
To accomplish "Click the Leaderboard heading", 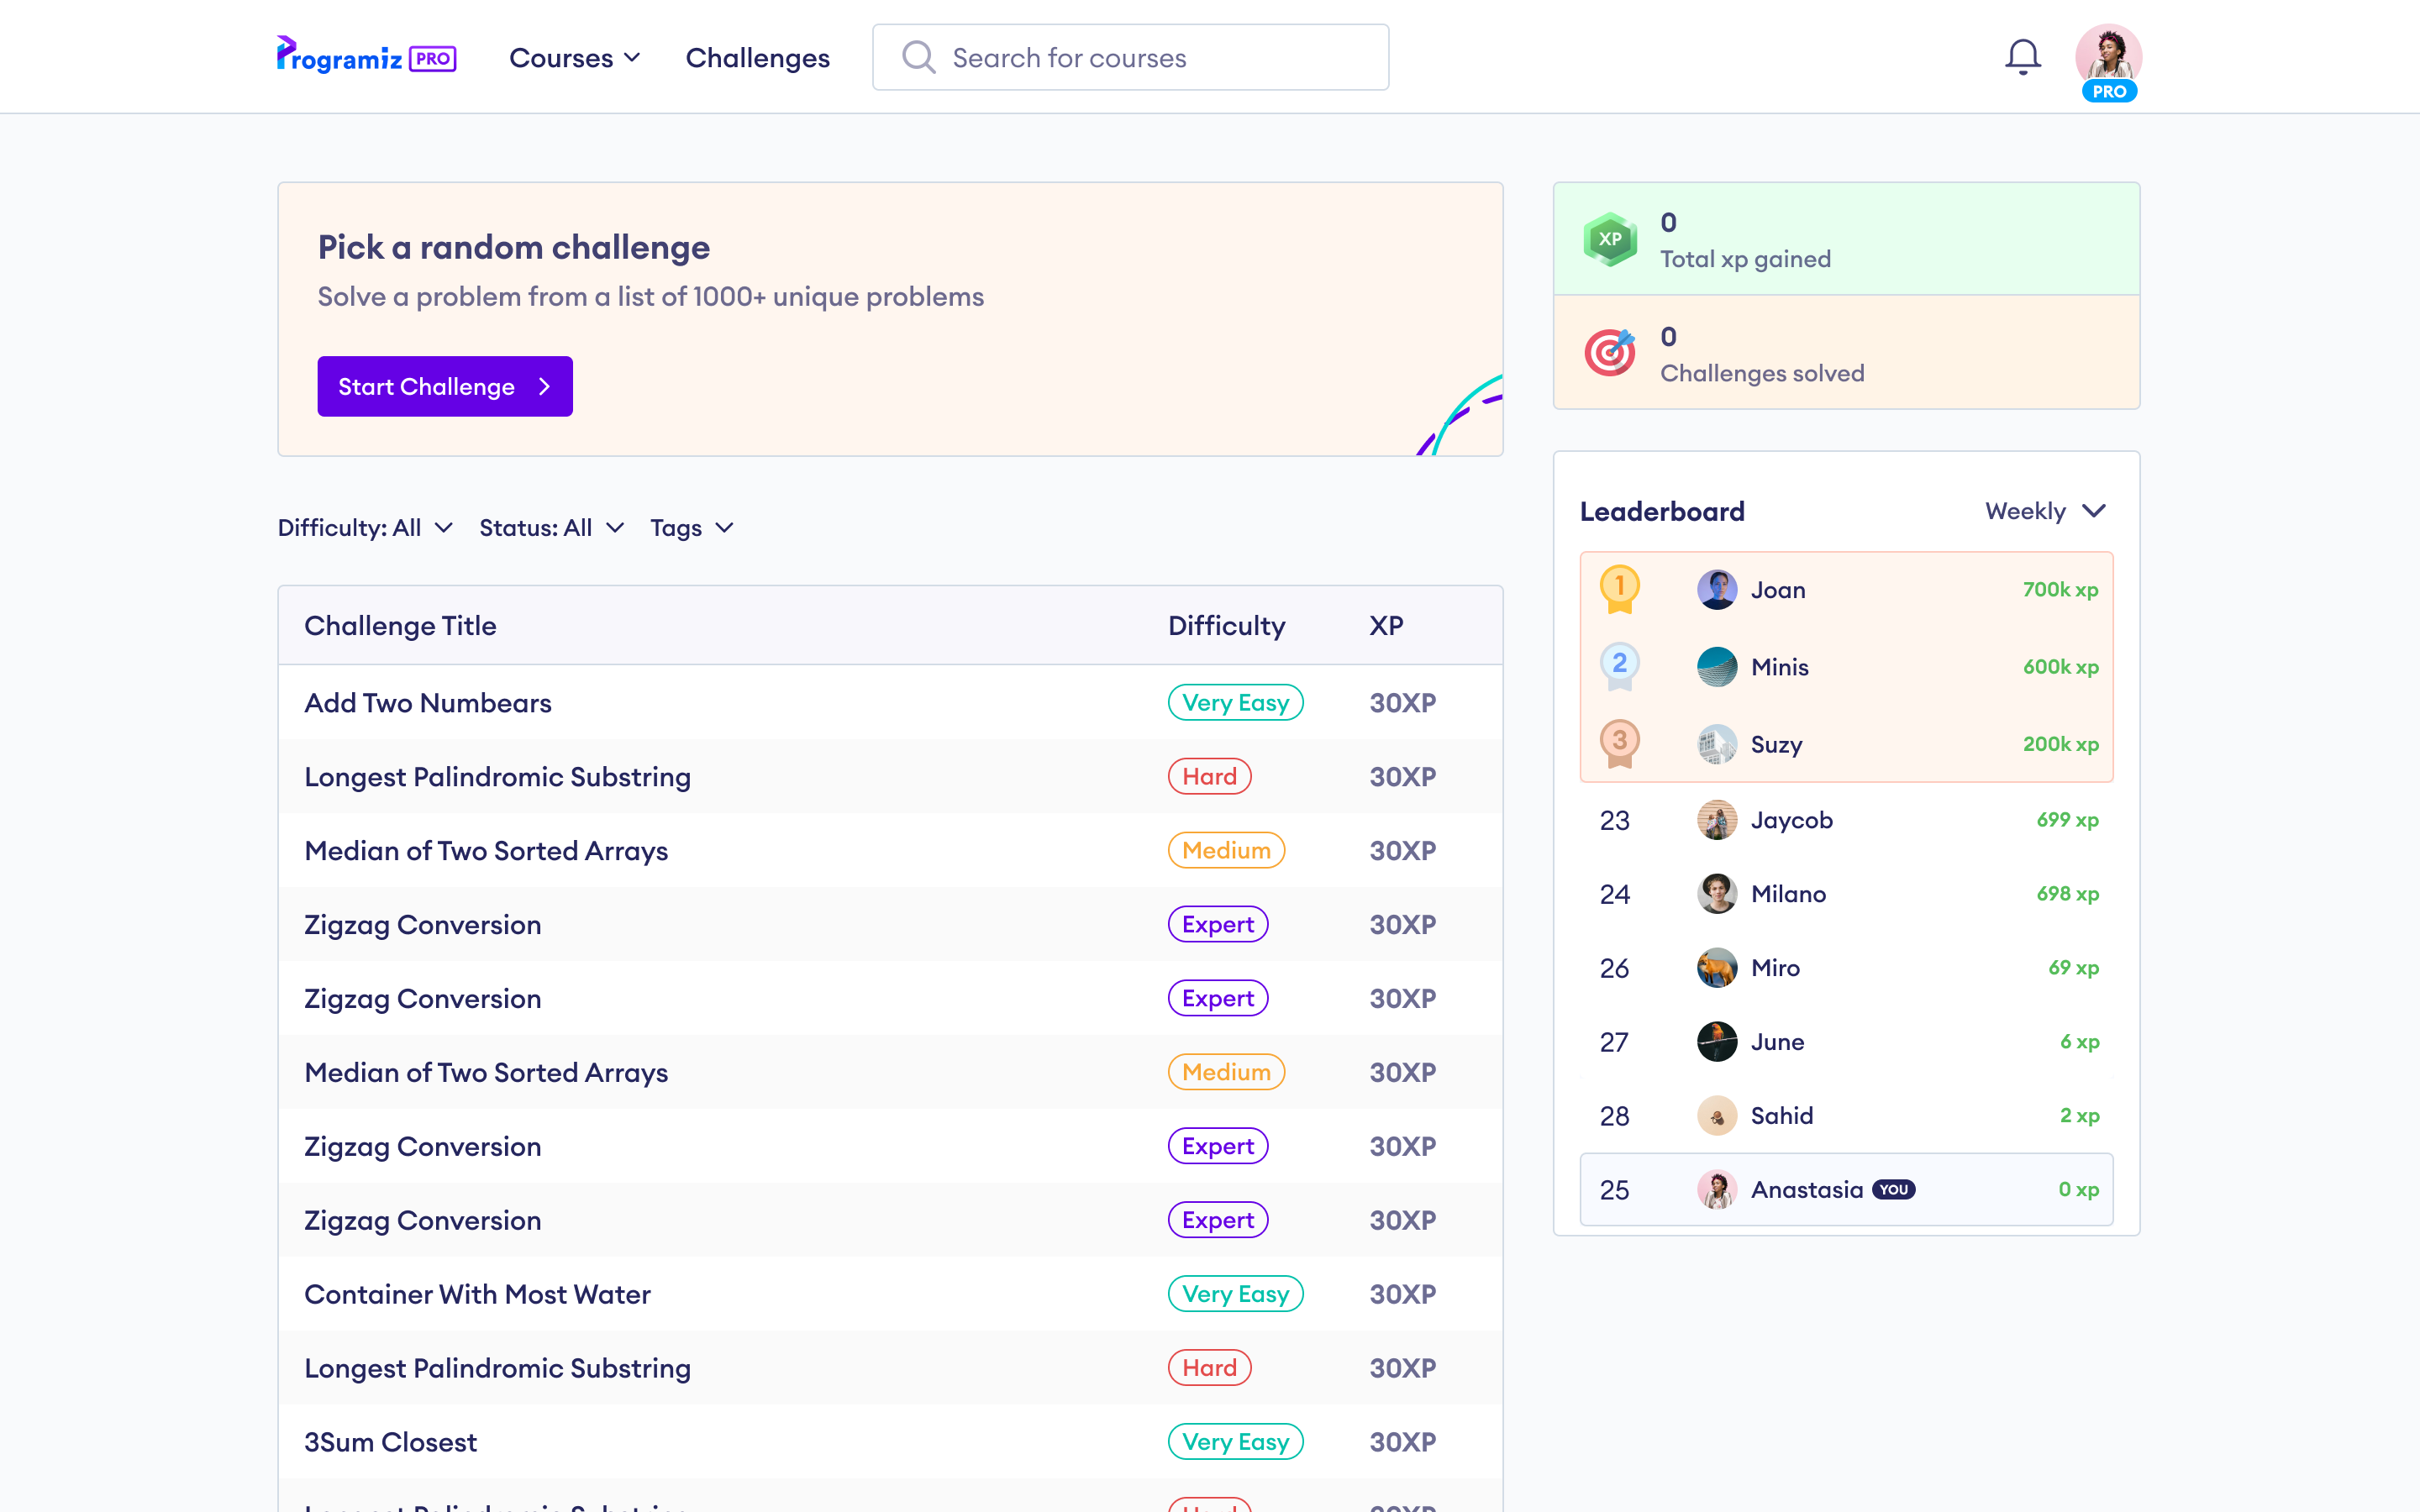I will (x=1662, y=511).
